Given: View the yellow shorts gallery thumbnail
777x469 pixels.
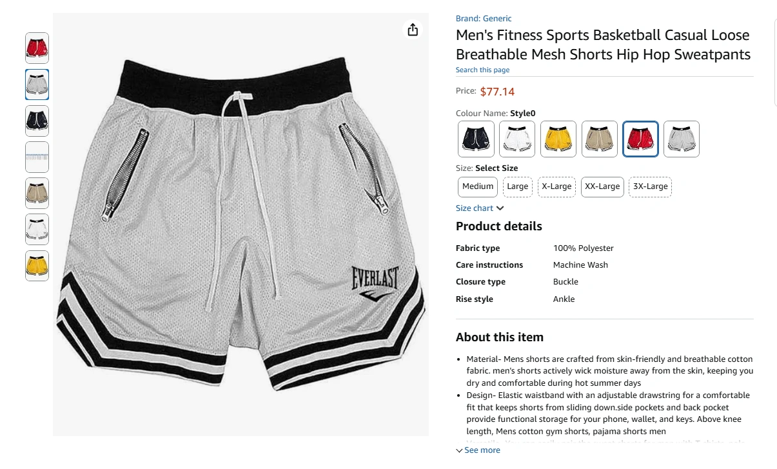Looking at the screenshot, I should 37,266.
